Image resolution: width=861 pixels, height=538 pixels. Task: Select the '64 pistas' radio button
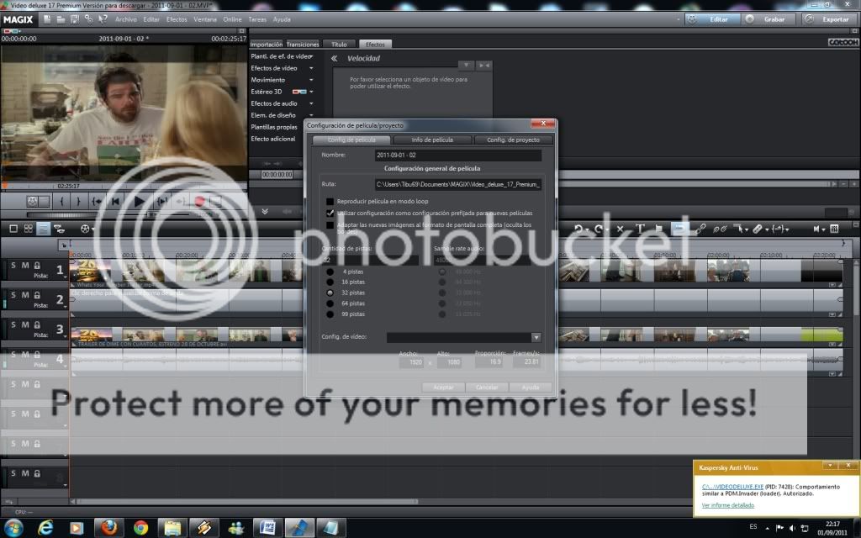[330, 303]
